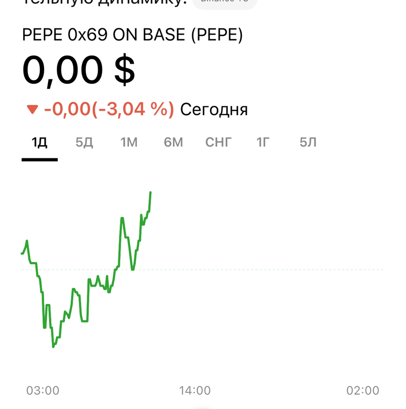Choose the 6М chart period

click(174, 143)
